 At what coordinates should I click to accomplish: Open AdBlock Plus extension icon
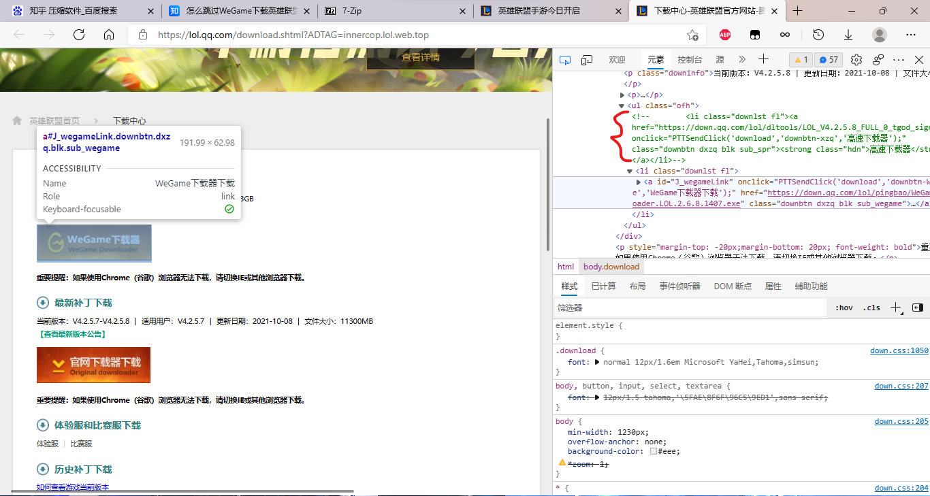tap(725, 35)
